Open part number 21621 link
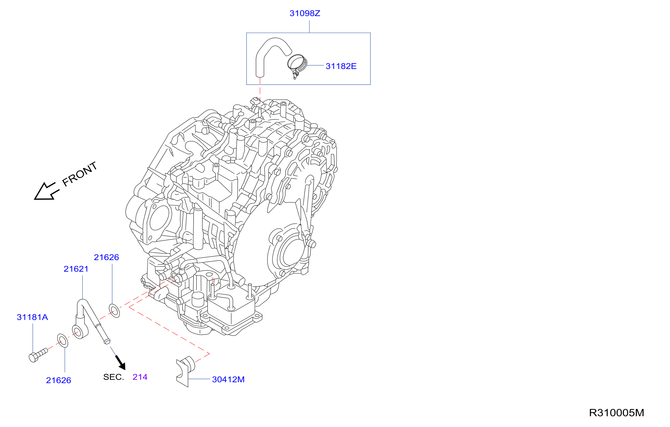The height and width of the screenshot is (427, 670). tap(76, 269)
